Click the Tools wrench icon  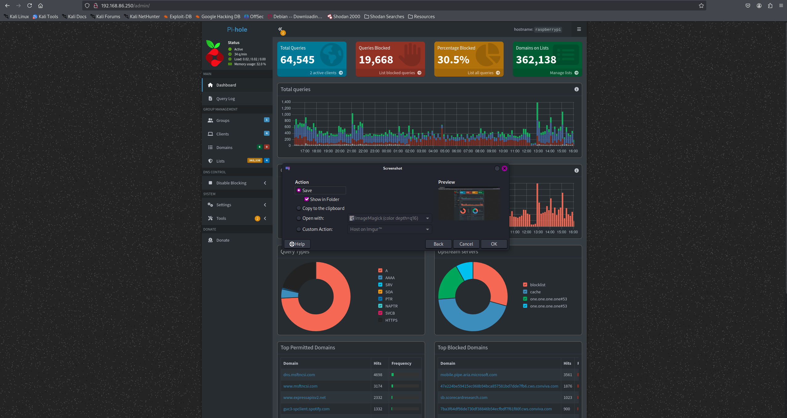pos(211,218)
